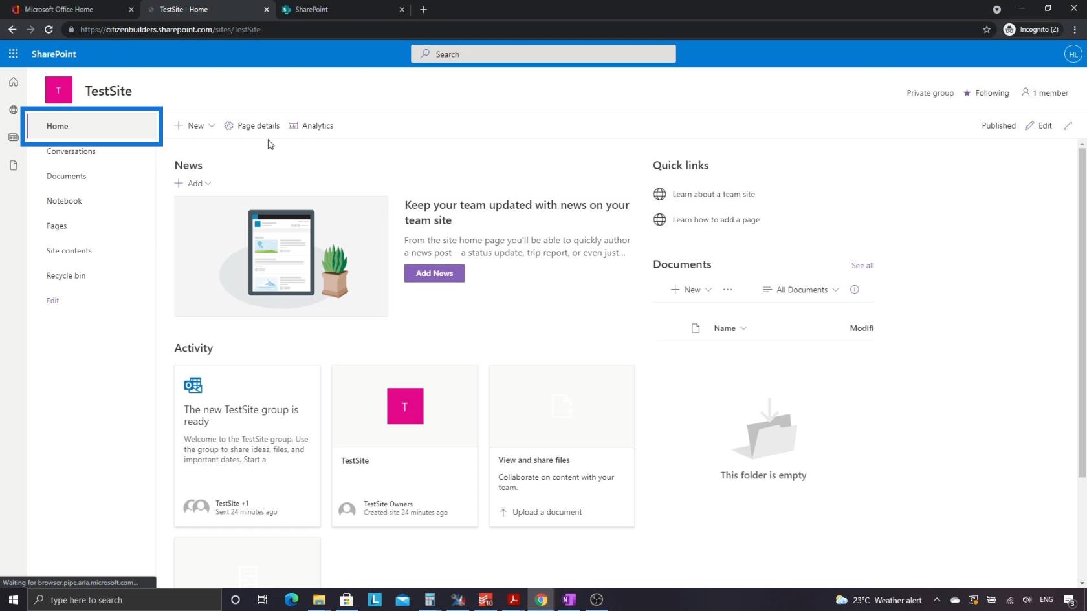Open My files page icon in left rail

coord(13,166)
